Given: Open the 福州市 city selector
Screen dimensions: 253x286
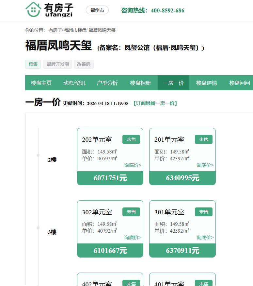Looking at the screenshot, I should 97,10.
